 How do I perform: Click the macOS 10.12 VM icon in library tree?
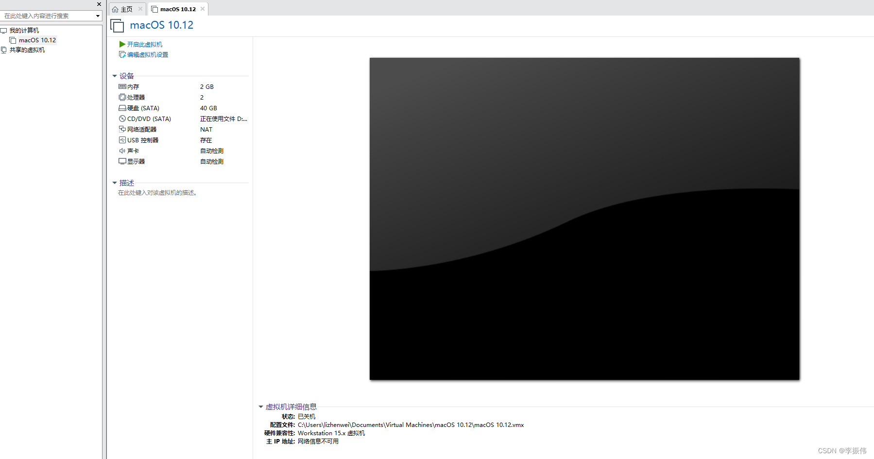tap(13, 40)
